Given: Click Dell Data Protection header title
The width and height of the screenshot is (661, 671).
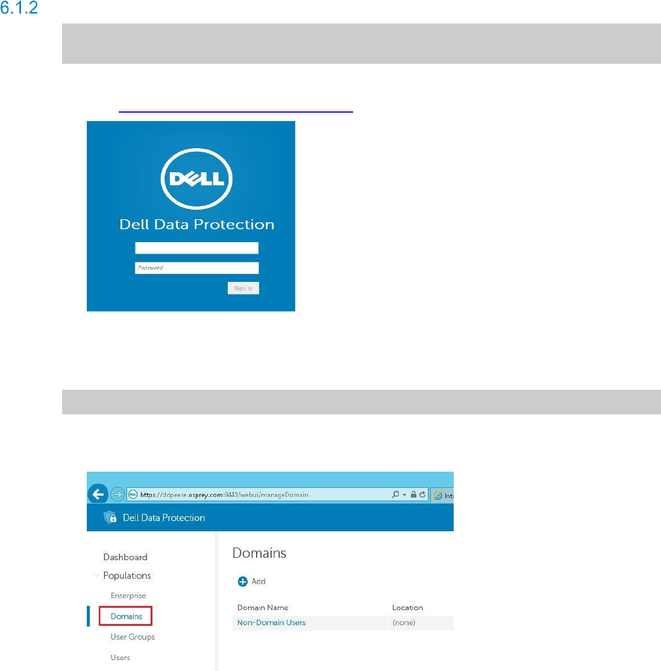Looking at the screenshot, I should point(163,517).
